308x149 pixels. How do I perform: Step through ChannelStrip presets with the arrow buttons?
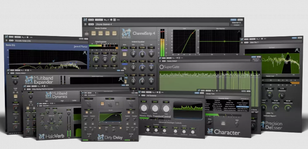[91, 24]
